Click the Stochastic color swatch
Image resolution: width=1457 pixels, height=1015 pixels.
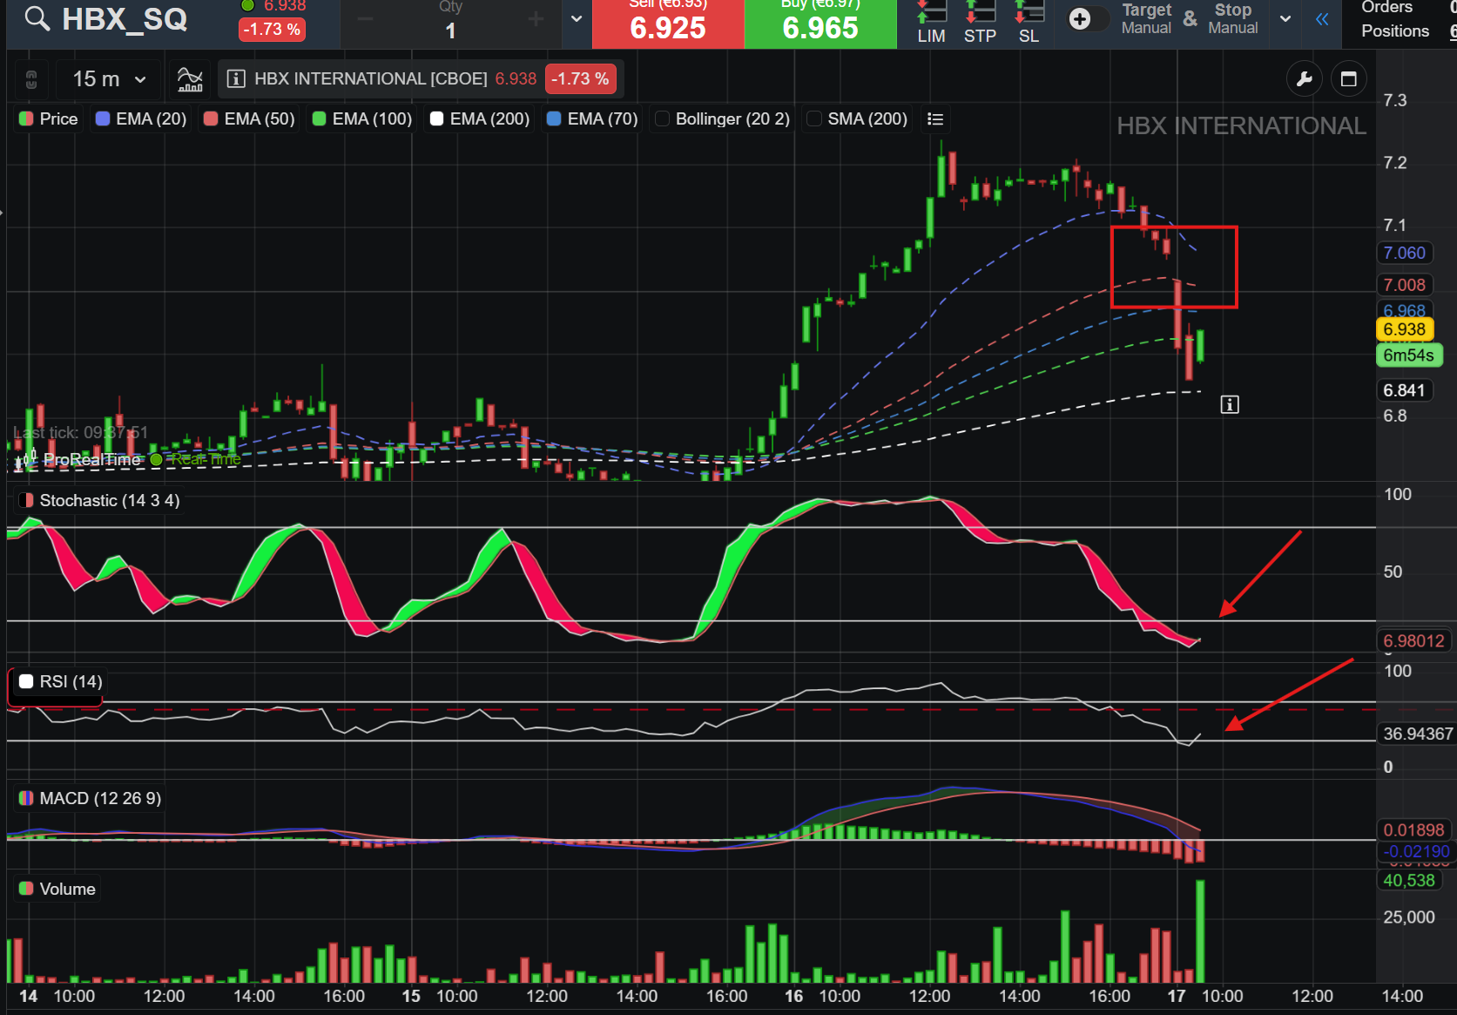tap(26, 501)
